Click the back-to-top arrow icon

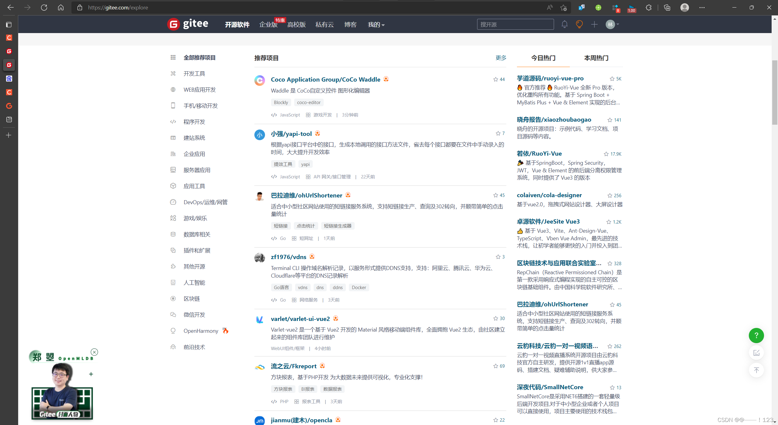click(756, 370)
